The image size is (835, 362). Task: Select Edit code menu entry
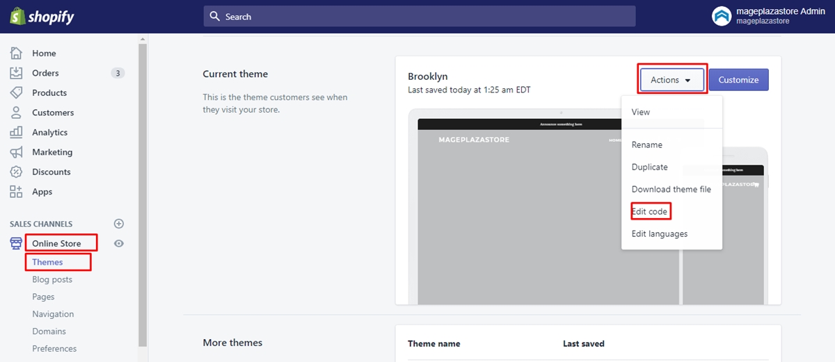click(650, 211)
